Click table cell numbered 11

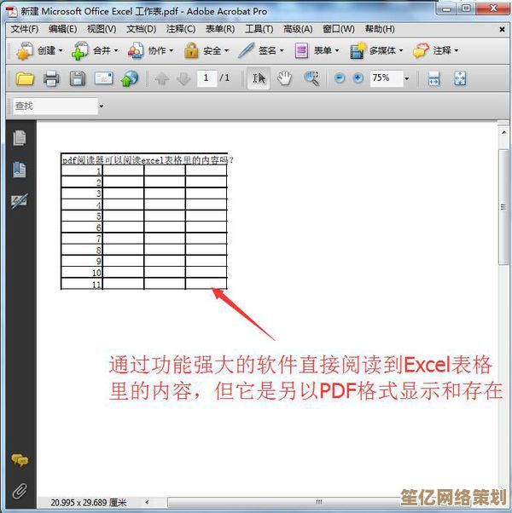[82, 284]
